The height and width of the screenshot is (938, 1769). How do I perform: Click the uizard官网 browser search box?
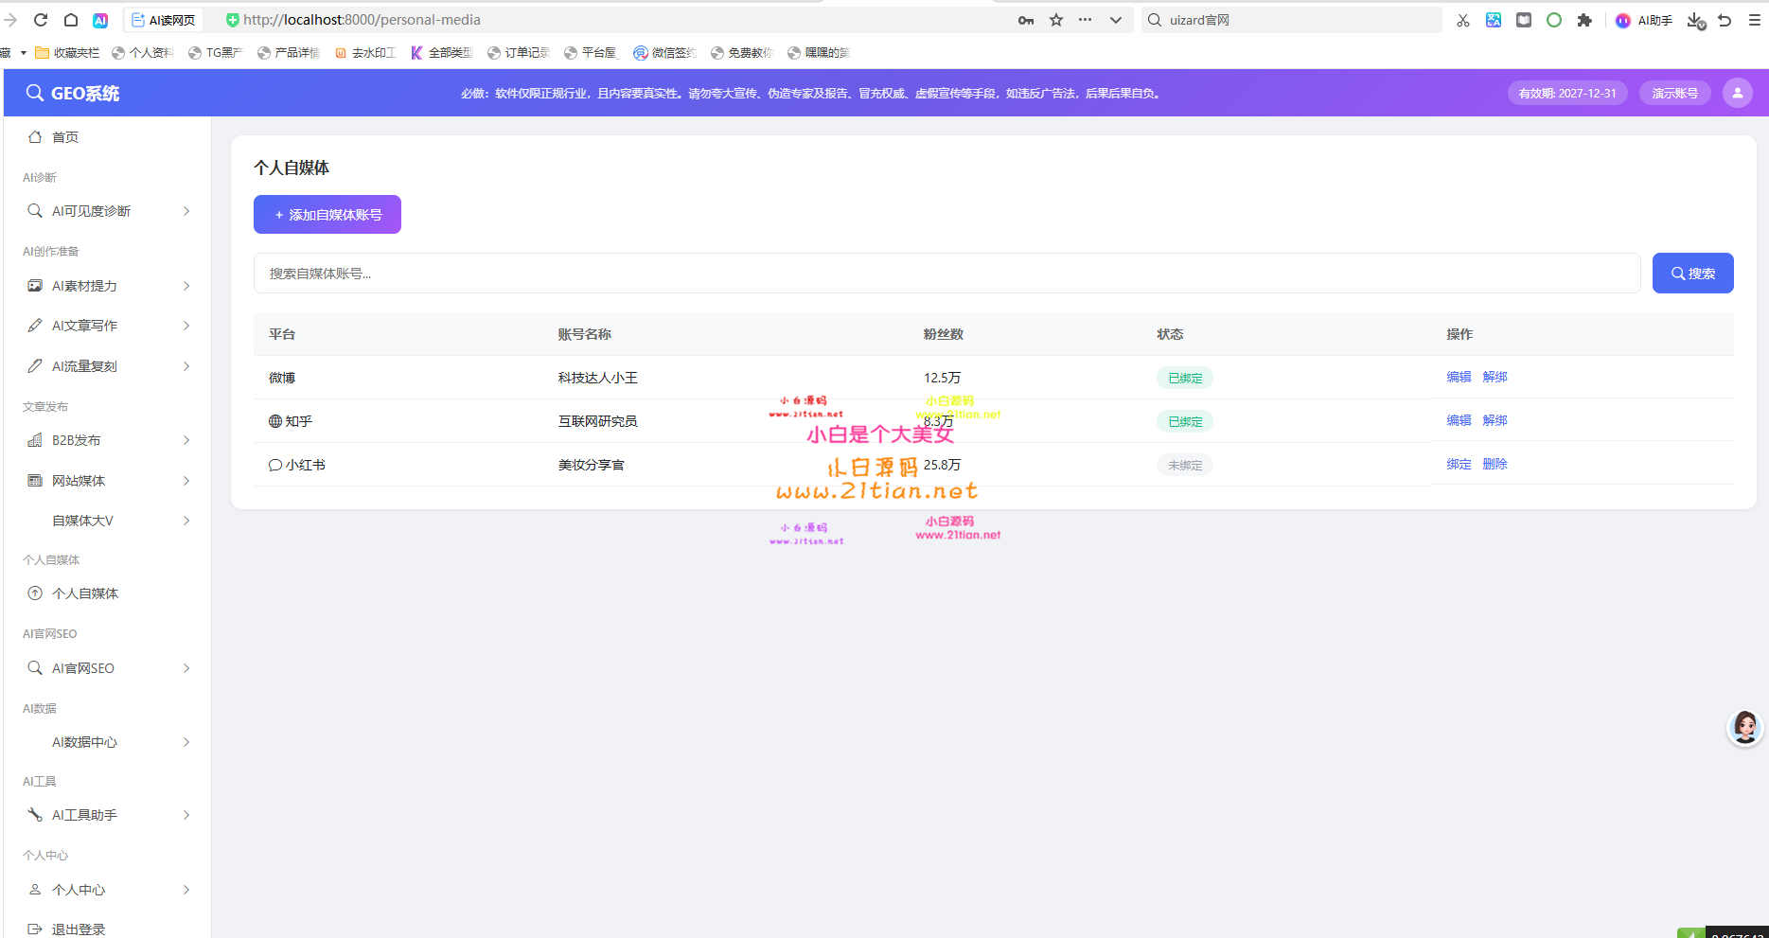point(1292,20)
